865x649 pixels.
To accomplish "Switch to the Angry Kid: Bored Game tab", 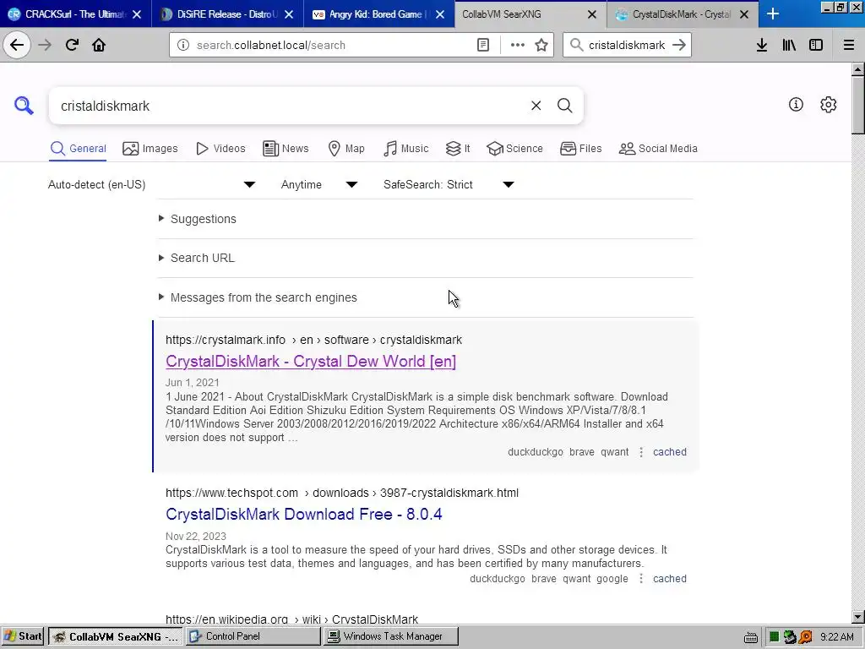I will [x=379, y=14].
